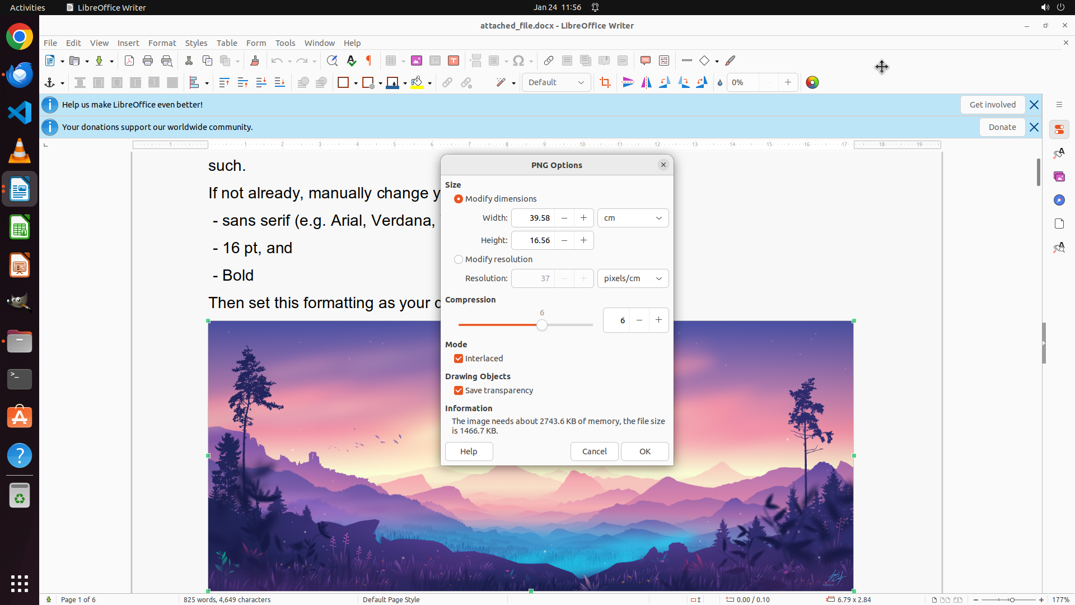Select the Modify resolution radio button
Viewport: 1075px width, 605px height.
(x=459, y=259)
